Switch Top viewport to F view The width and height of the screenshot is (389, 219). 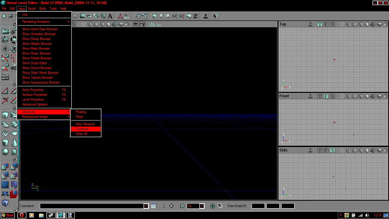[x=326, y=25]
